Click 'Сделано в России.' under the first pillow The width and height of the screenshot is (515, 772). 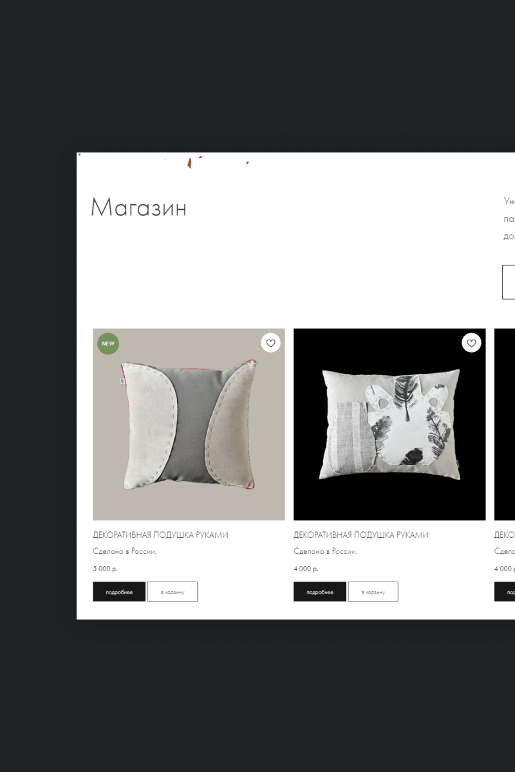click(125, 551)
